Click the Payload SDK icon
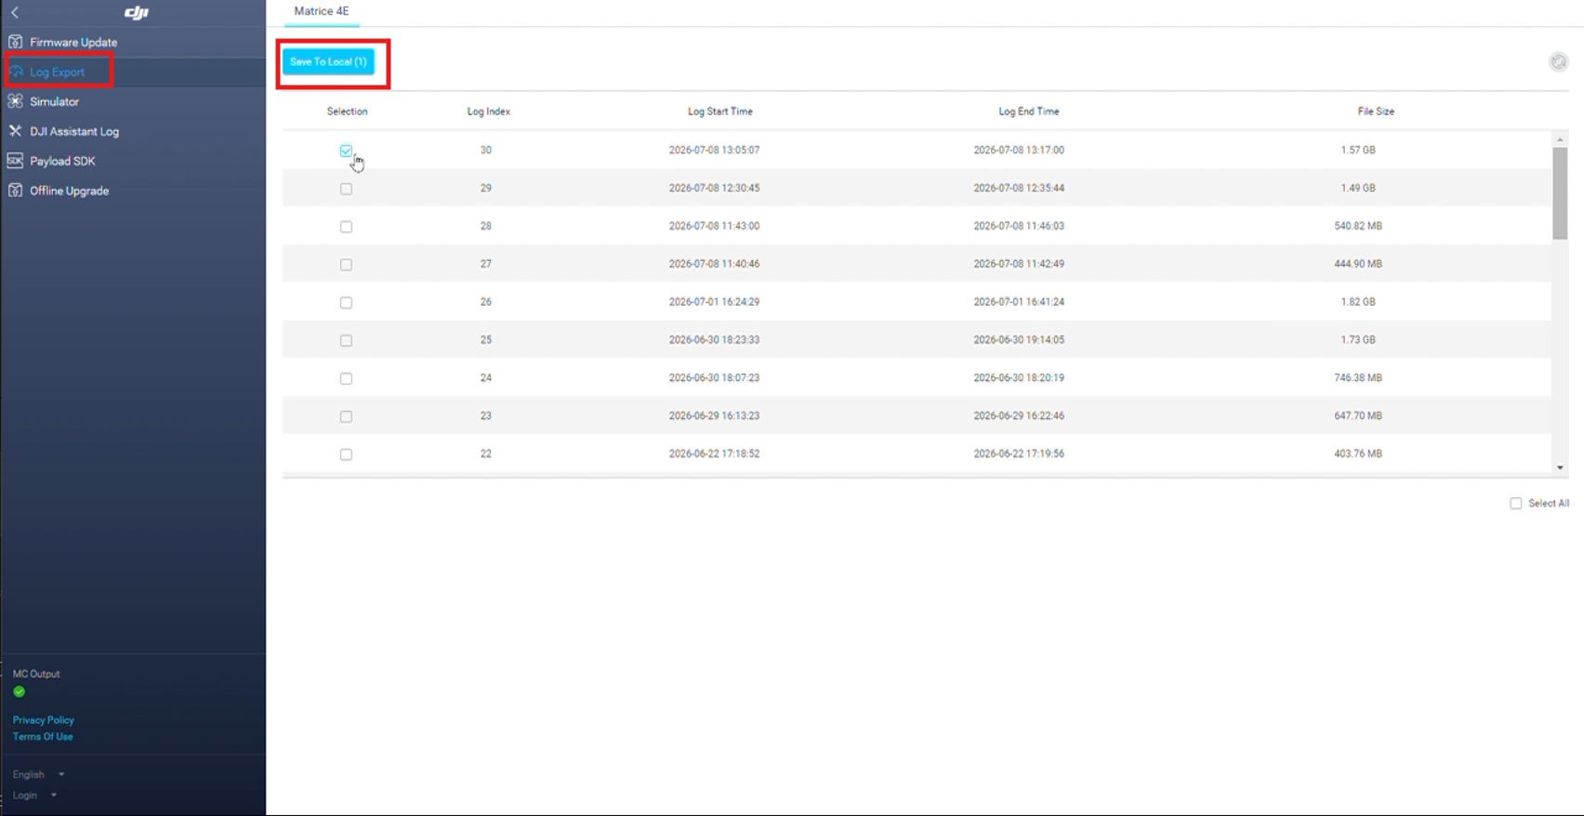Viewport: 1584px width, 816px height. (16, 161)
